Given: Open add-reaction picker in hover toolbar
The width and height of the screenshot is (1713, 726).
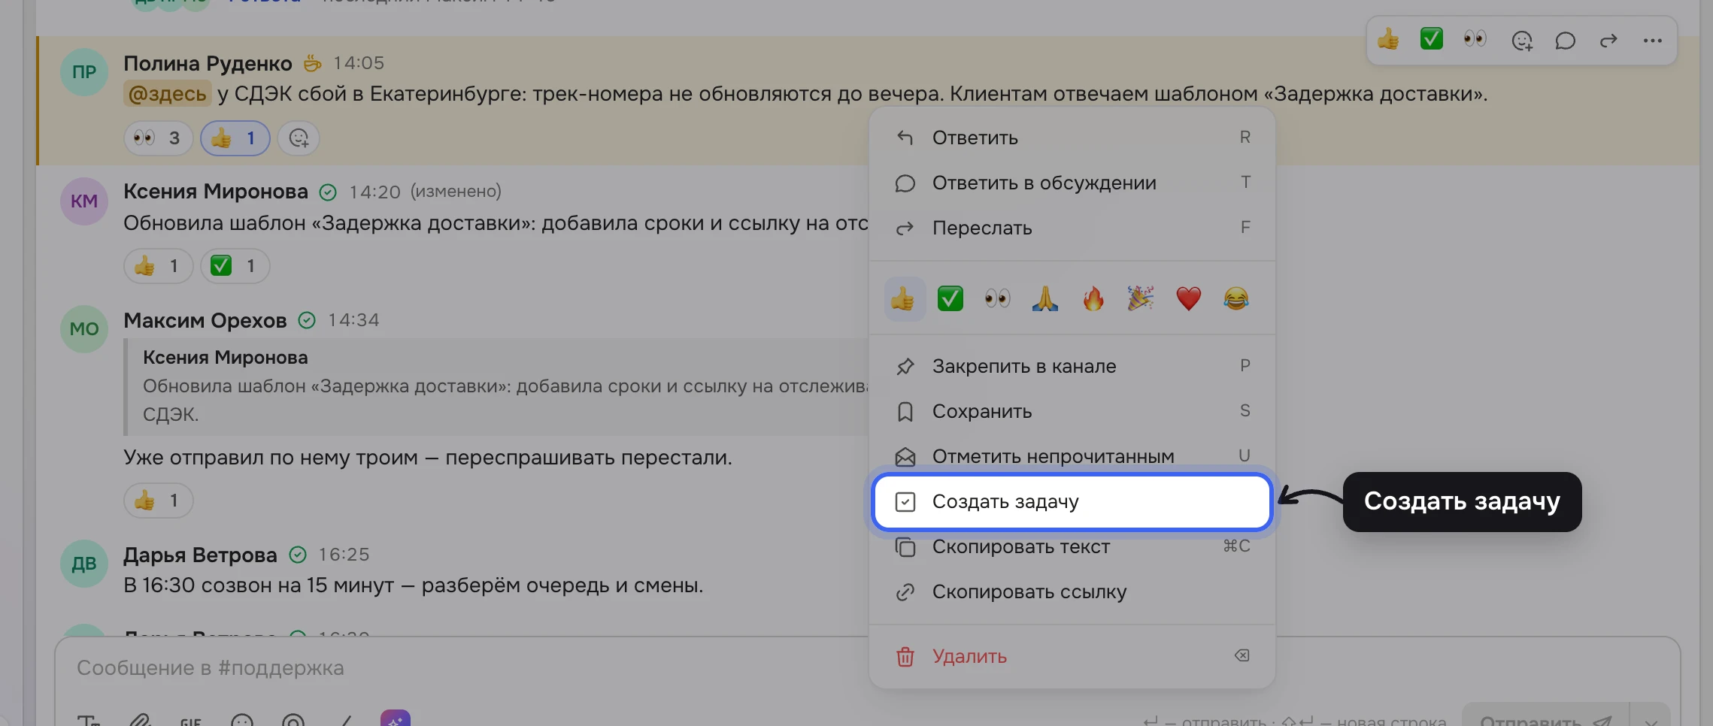Looking at the screenshot, I should [1521, 41].
